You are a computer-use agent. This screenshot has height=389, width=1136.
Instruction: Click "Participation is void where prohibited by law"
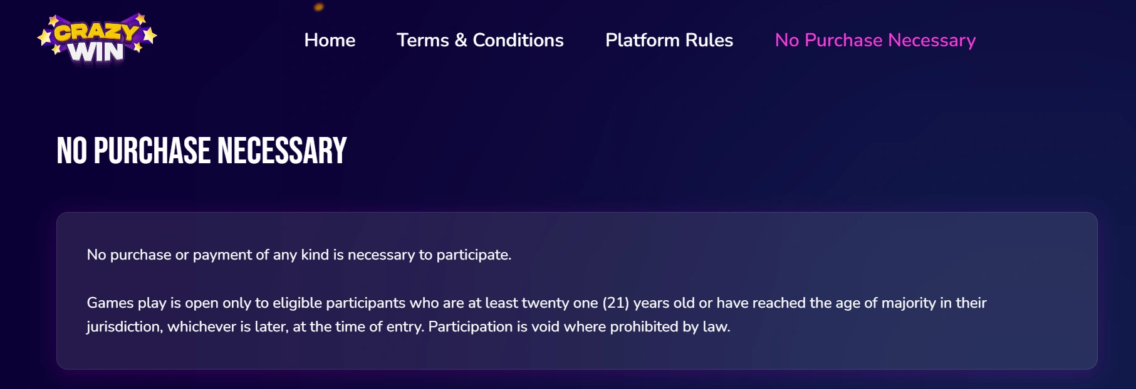[579, 326]
